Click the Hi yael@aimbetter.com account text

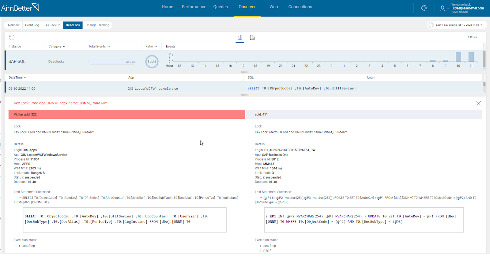[x=467, y=8]
